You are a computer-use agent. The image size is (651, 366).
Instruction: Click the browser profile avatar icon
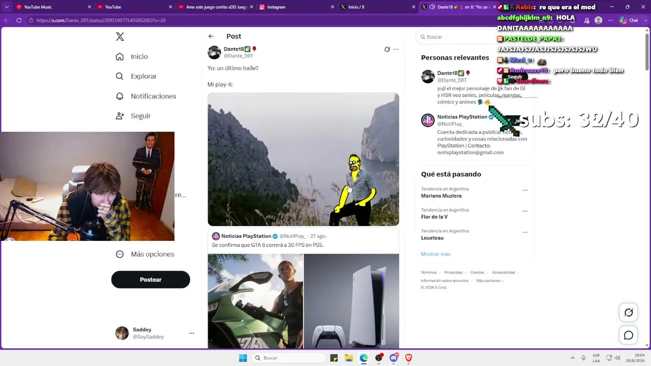(599, 20)
